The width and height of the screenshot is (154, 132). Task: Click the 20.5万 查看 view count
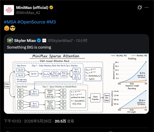[64, 121]
